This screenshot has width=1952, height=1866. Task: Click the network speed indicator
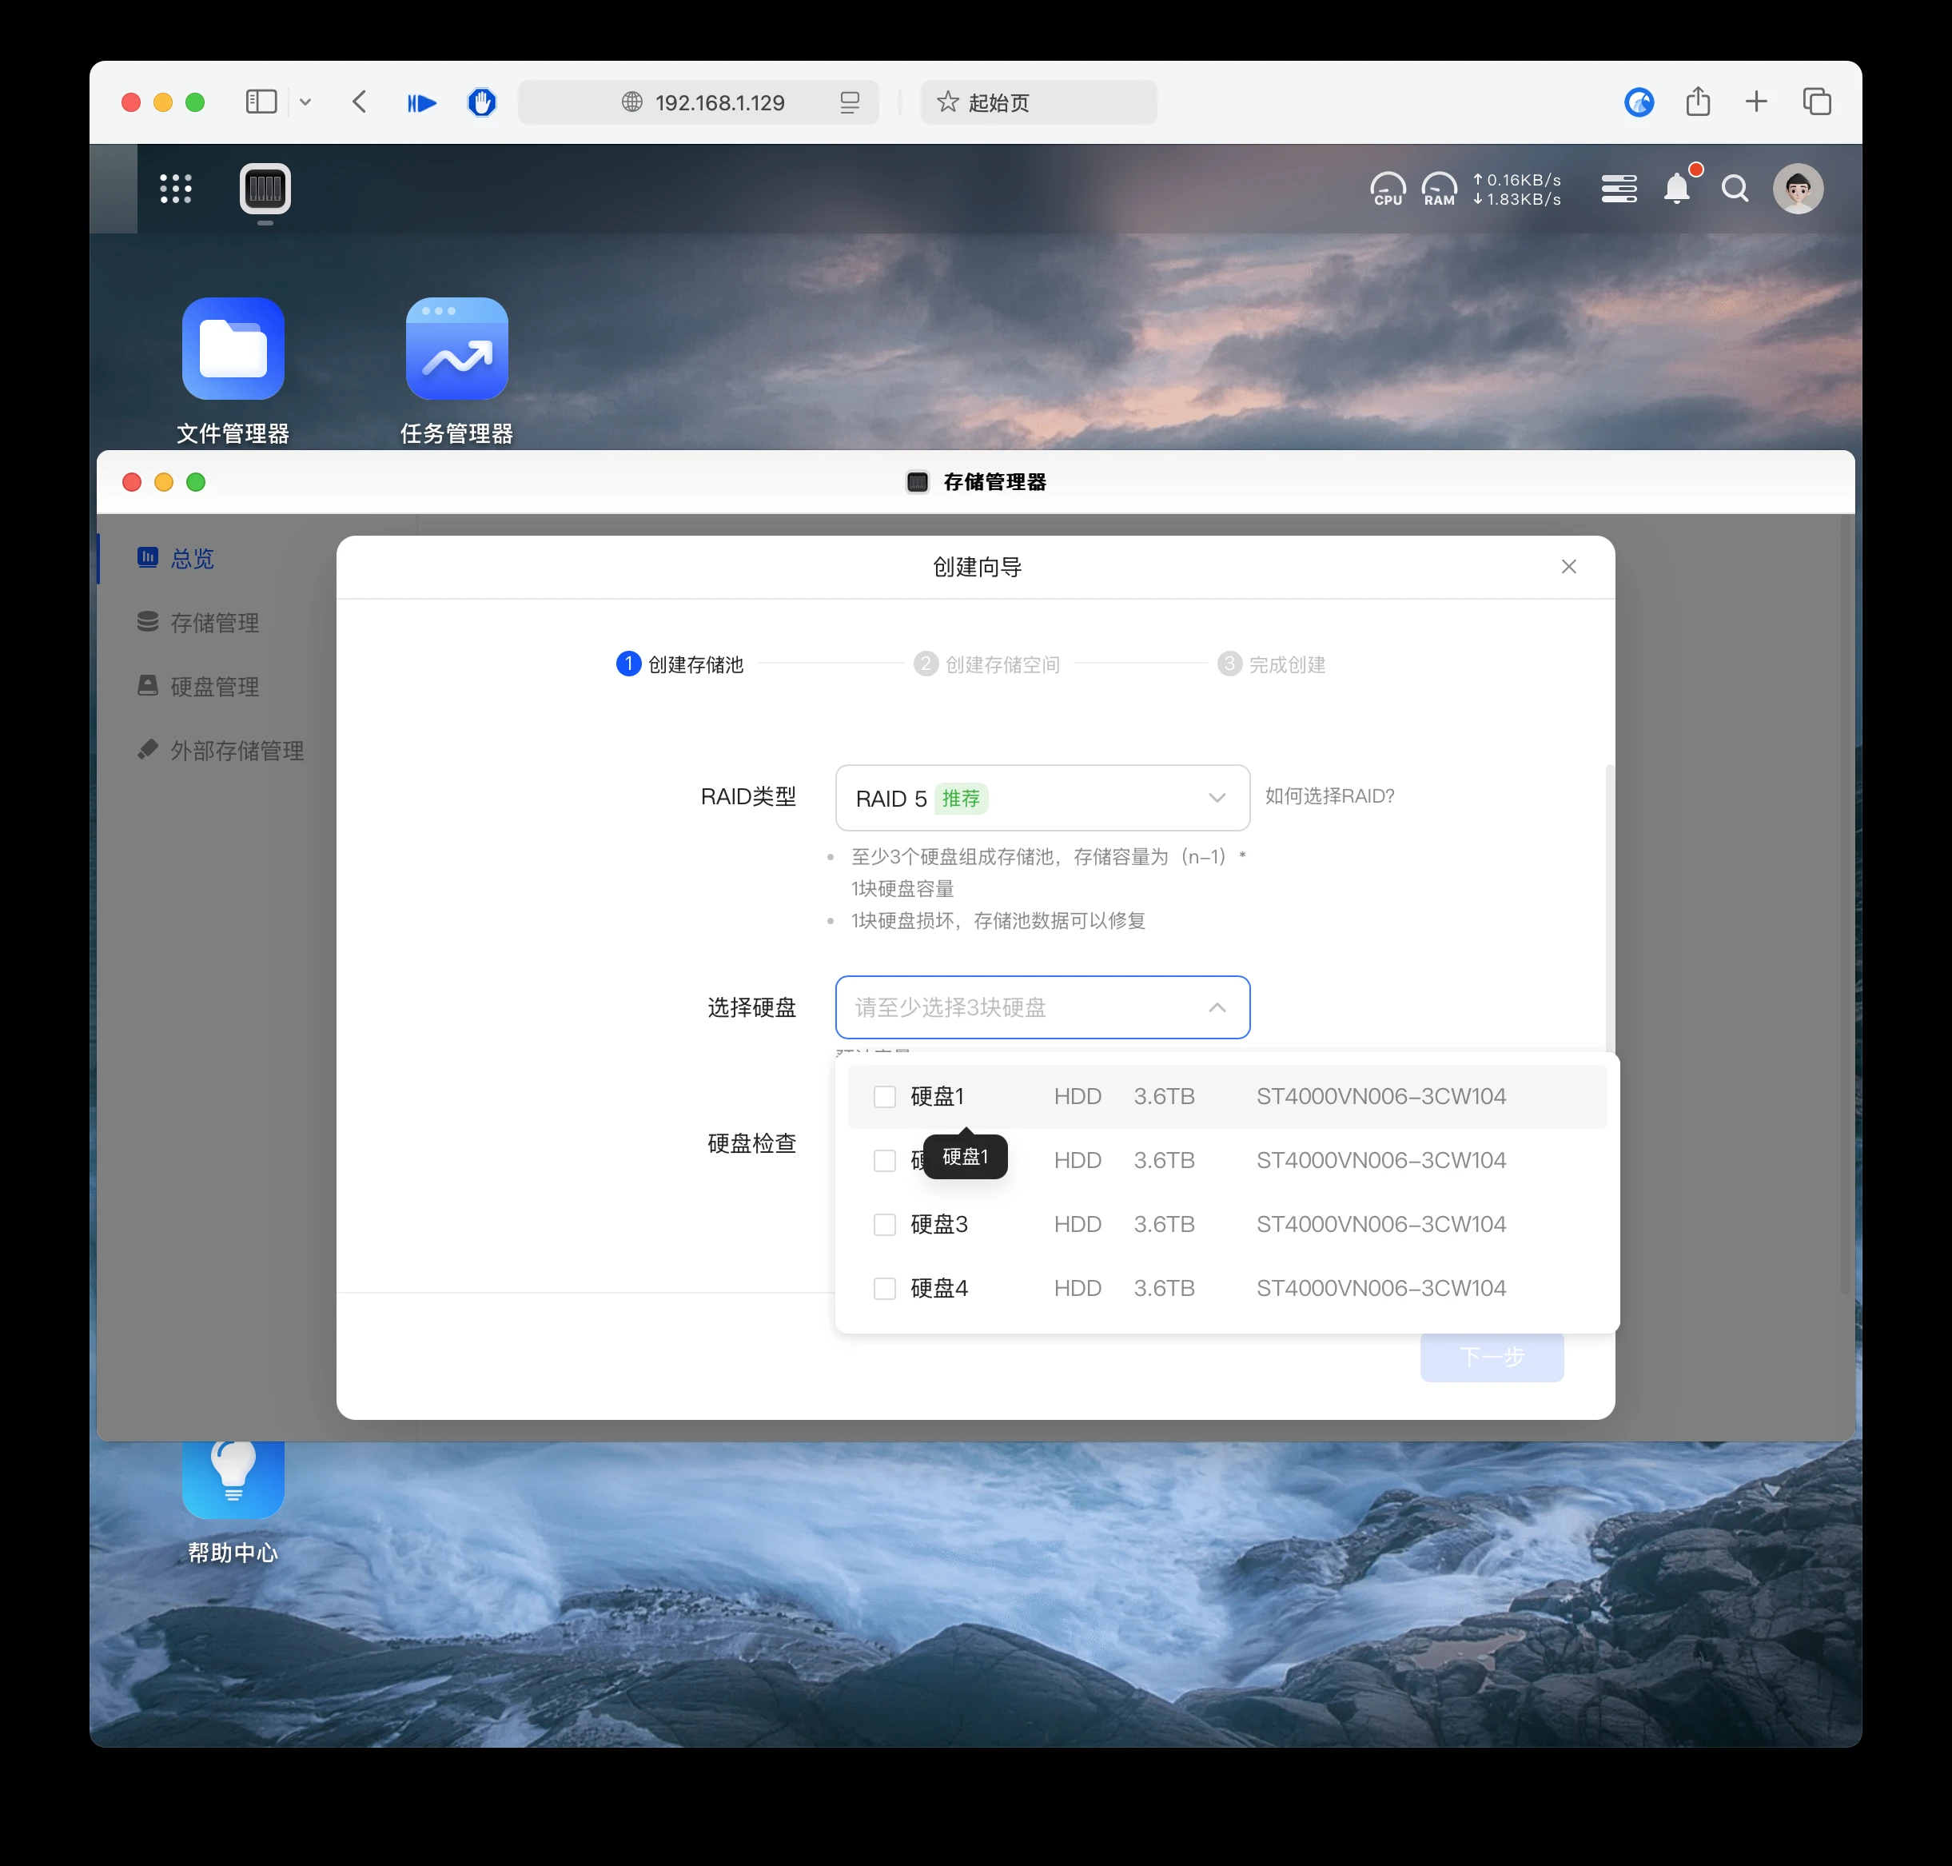pos(1516,189)
